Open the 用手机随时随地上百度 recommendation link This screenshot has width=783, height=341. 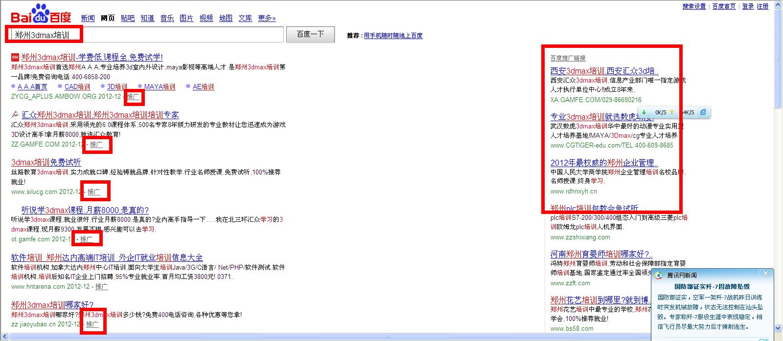click(x=393, y=36)
